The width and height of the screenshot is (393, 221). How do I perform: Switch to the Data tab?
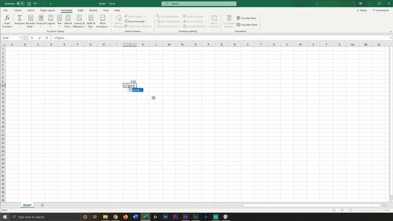(80, 10)
